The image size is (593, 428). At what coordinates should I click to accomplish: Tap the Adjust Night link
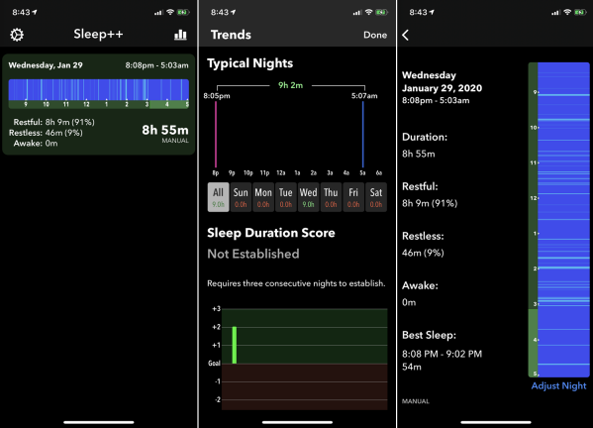(x=558, y=385)
